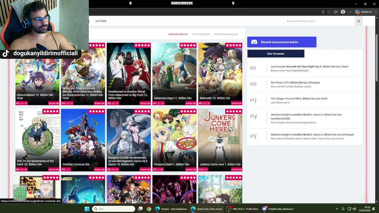The image size is (379, 213).
Task: Click the star rating on Beheneko card
Action: pyautogui.click(x=234, y=45)
